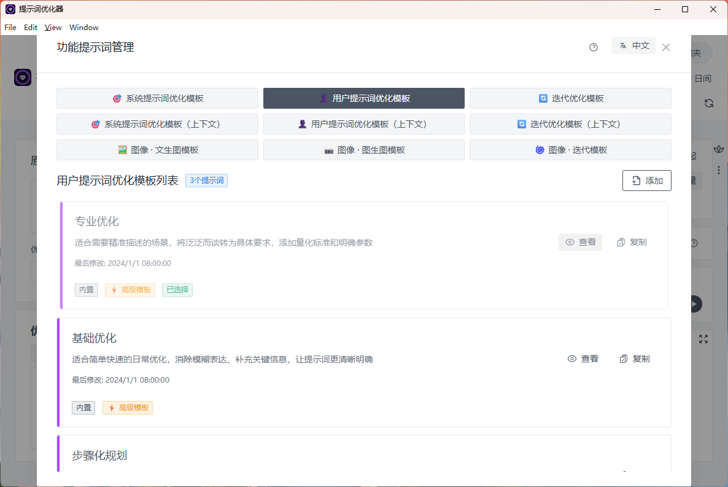
Task: Click the app logo in background window
Action: point(22,77)
